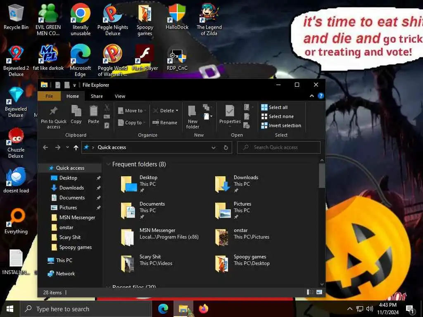Open the Delete dropdown arrow
The image size is (423, 317).
point(177,111)
